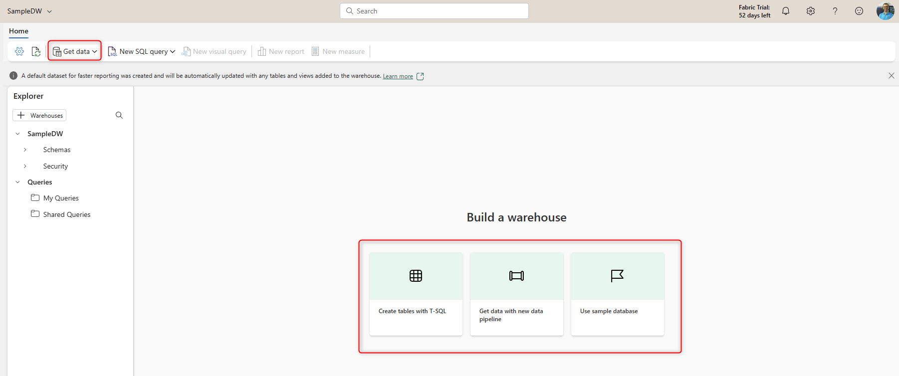
Task: Click the Learn more link
Action: pyautogui.click(x=398, y=76)
